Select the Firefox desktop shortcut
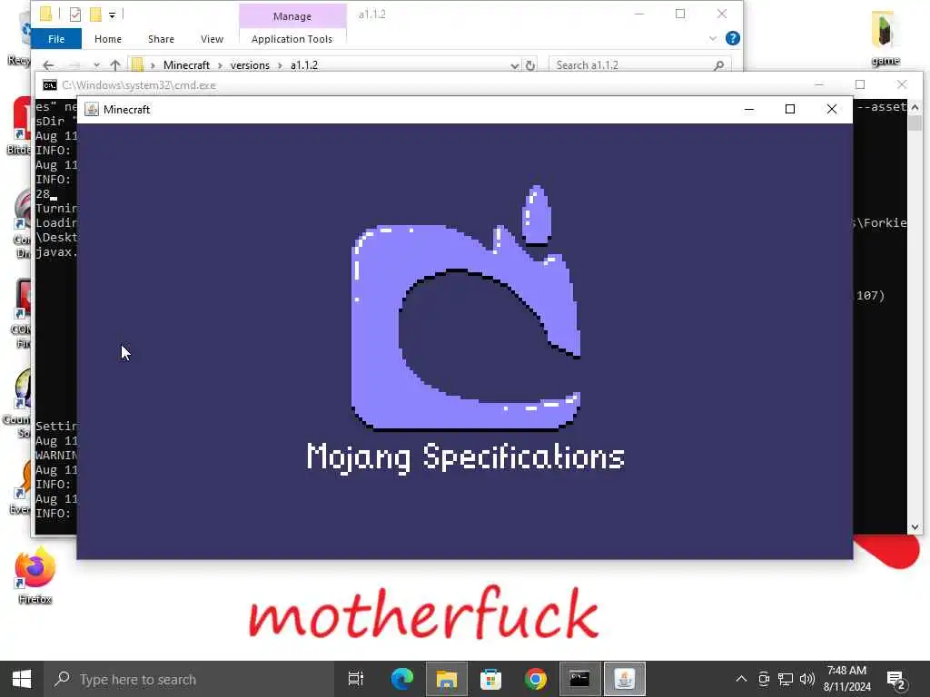Viewport: 930px width, 697px height. (x=35, y=575)
